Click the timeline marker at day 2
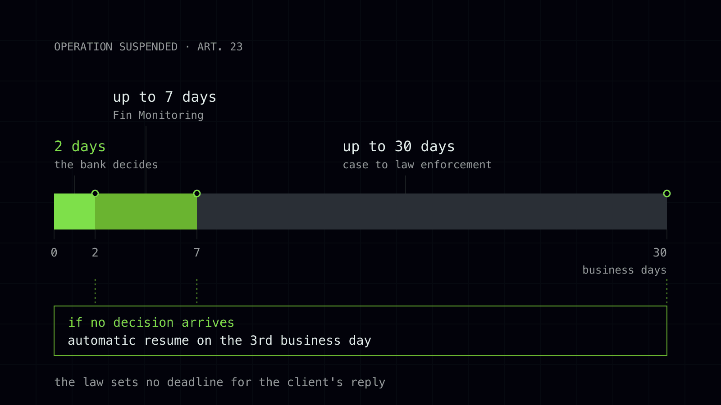Viewport: 721px width, 405px height. click(95, 193)
